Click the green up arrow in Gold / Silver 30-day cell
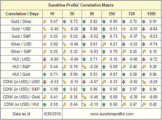This screenshot has width=162, height=120. tap(64, 22)
